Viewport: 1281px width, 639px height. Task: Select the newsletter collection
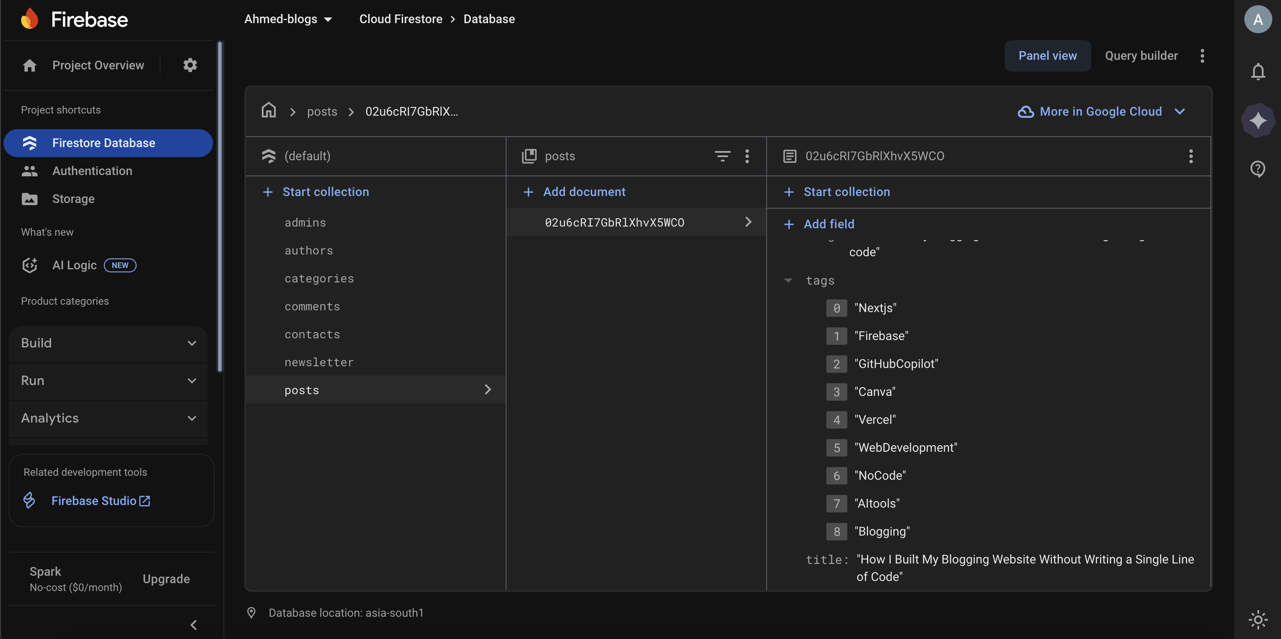point(376,362)
